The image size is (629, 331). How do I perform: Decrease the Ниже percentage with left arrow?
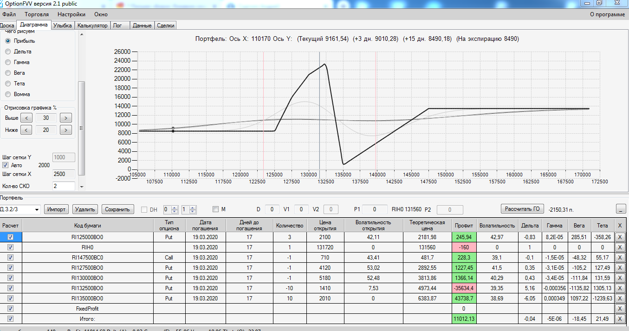[x=26, y=130]
